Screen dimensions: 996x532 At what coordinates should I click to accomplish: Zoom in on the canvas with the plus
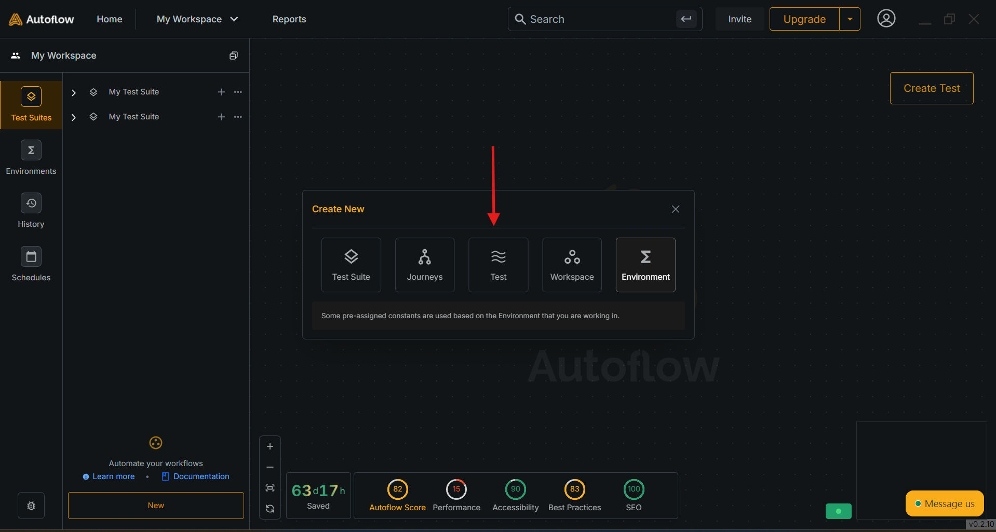pyautogui.click(x=270, y=446)
